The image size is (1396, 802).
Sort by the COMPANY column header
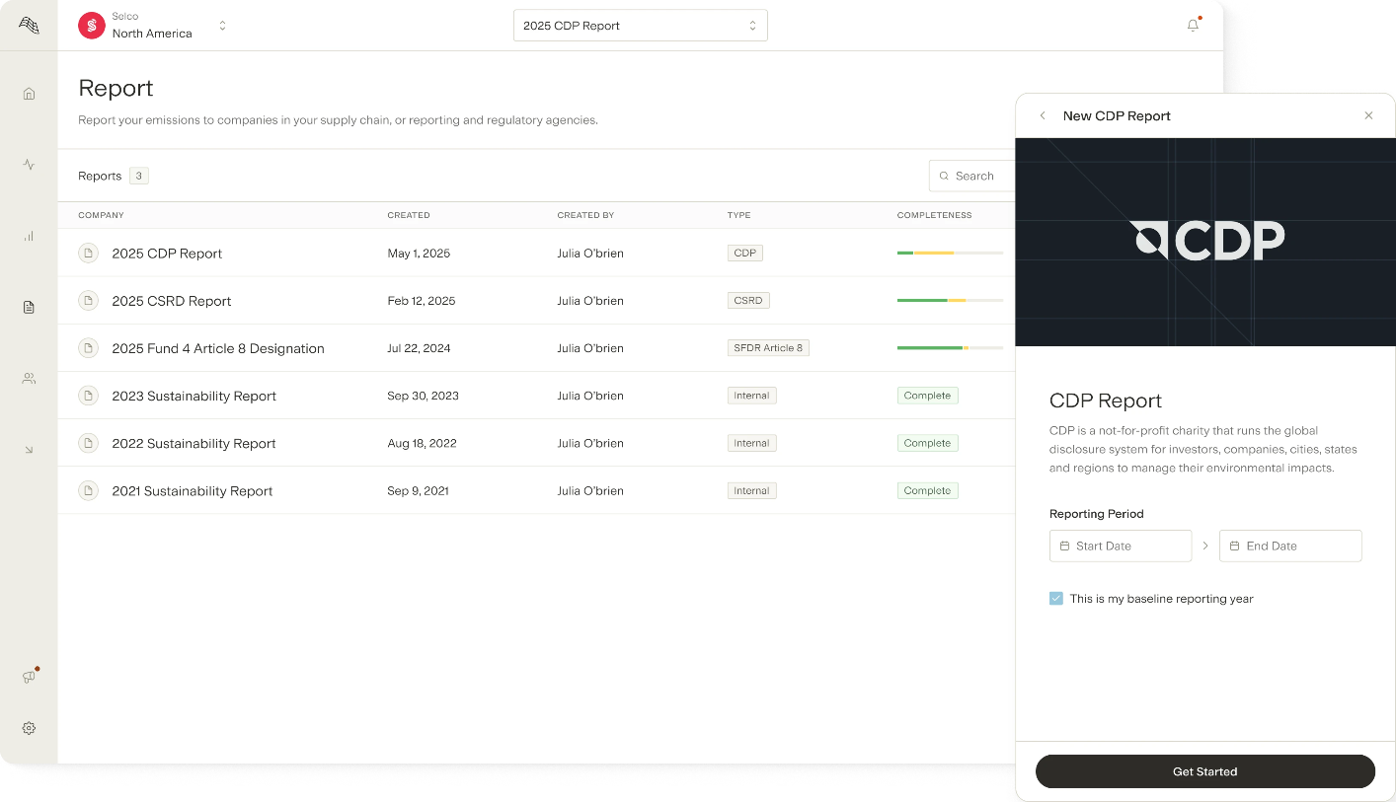(101, 215)
